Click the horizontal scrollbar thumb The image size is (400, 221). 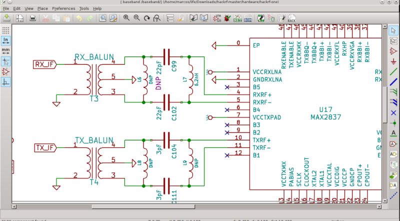point(143,206)
